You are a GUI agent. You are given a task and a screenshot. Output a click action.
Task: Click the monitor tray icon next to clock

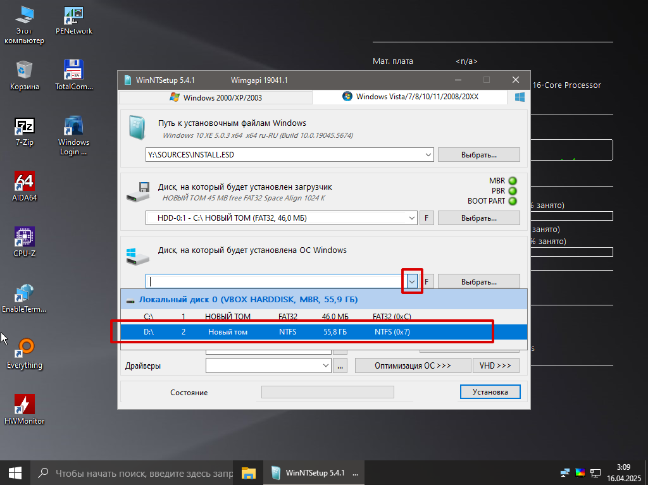coord(595,473)
